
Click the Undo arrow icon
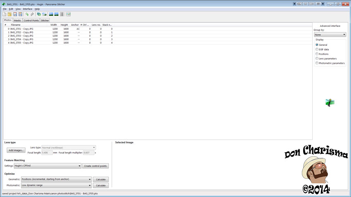tap(27, 14)
